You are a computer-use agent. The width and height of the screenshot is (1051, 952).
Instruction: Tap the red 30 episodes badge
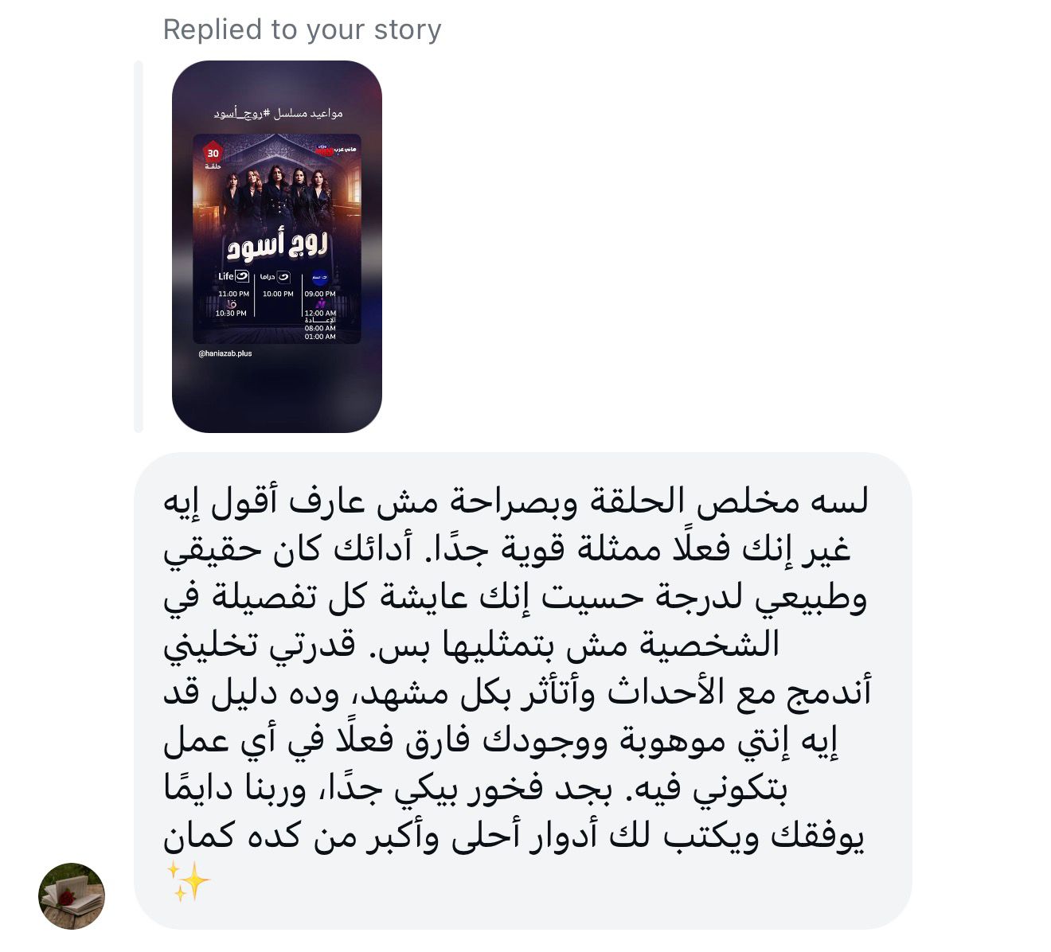(213, 155)
